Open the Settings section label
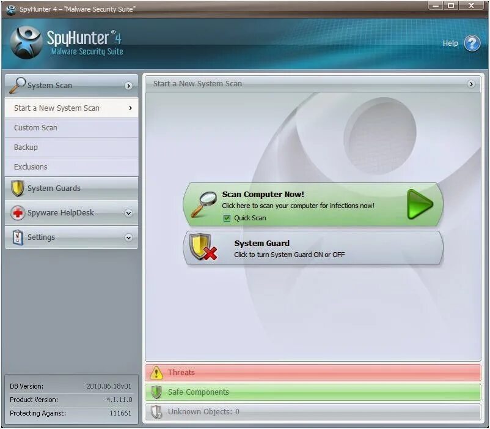Image resolution: width=490 pixels, height=429 pixels. (41, 237)
